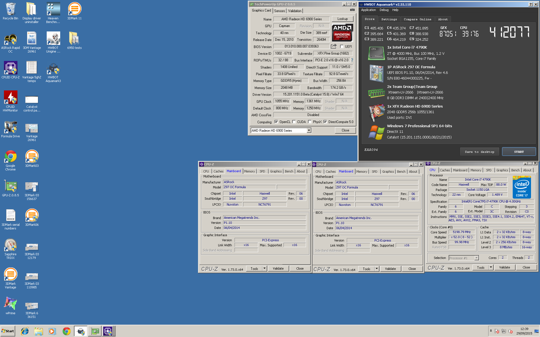Toggle OpenCL checkbox in GPU-Z
The width and height of the screenshot is (540, 337).
(x=276, y=122)
